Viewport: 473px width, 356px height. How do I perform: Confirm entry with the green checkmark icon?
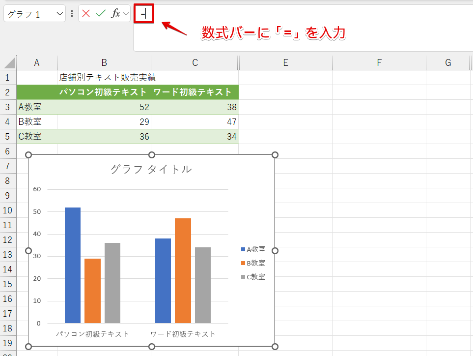[x=101, y=14]
